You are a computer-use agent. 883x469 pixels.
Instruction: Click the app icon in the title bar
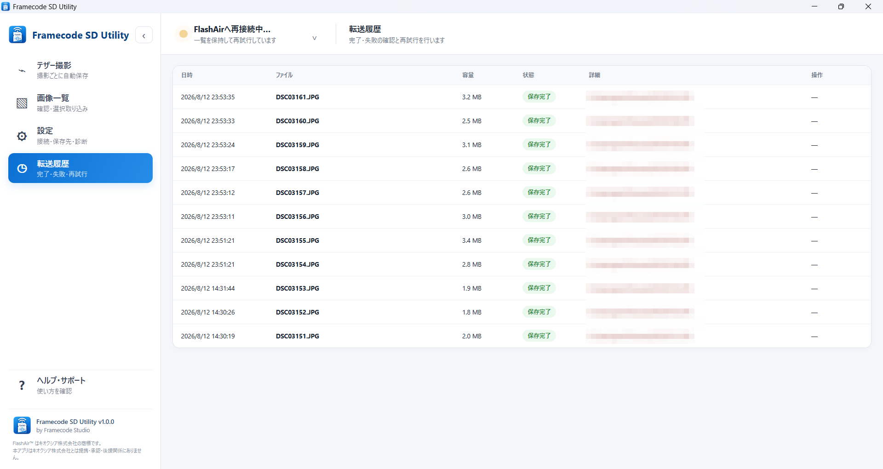[6, 6]
